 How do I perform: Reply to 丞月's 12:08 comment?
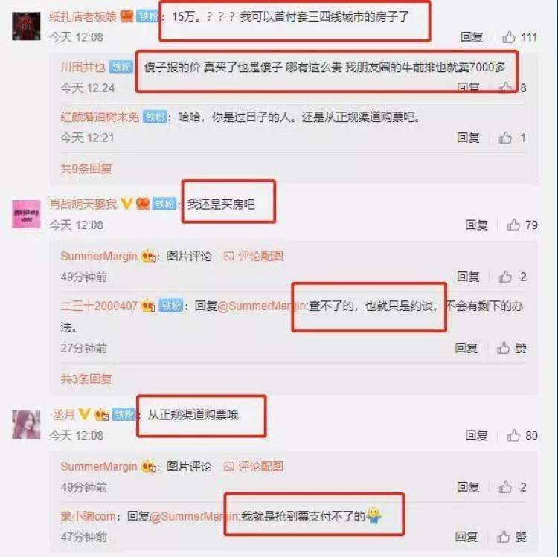tap(476, 435)
